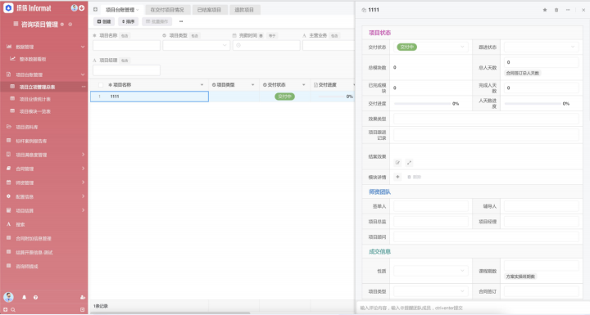Expand the 师资管理 sidebar group
Viewport: 590px width, 315px height.
[83, 182]
